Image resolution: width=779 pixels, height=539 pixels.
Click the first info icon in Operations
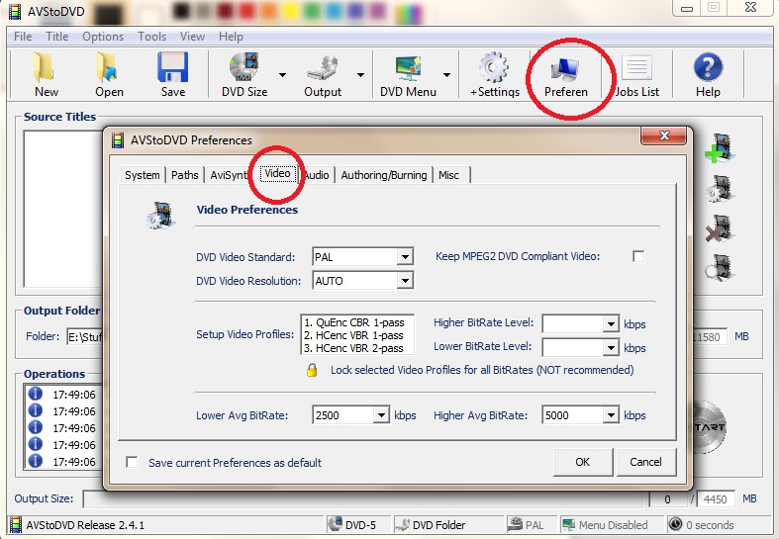click(x=35, y=394)
